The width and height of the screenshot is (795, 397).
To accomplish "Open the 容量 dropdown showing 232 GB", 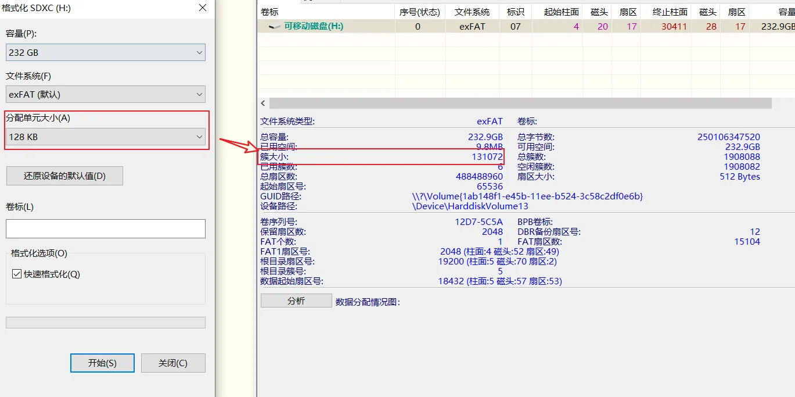I will tap(106, 52).
